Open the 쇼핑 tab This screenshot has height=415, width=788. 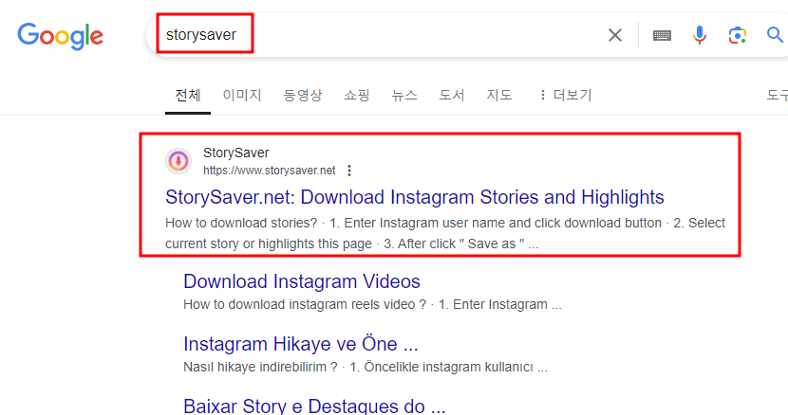[x=357, y=95]
